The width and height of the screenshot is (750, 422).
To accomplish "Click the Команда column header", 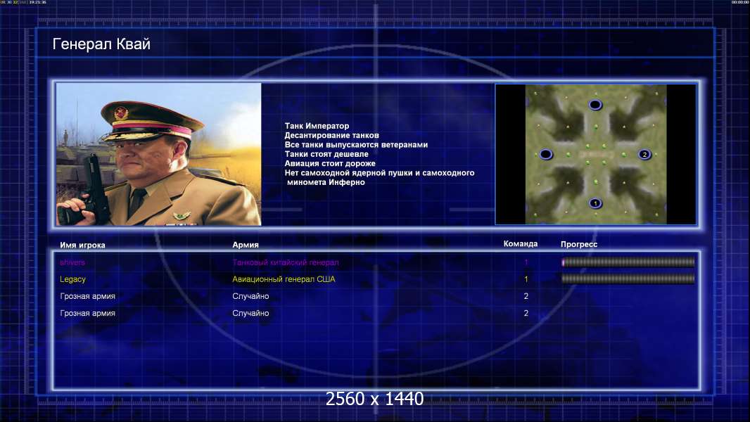I will pyautogui.click(x=521, y=244).
